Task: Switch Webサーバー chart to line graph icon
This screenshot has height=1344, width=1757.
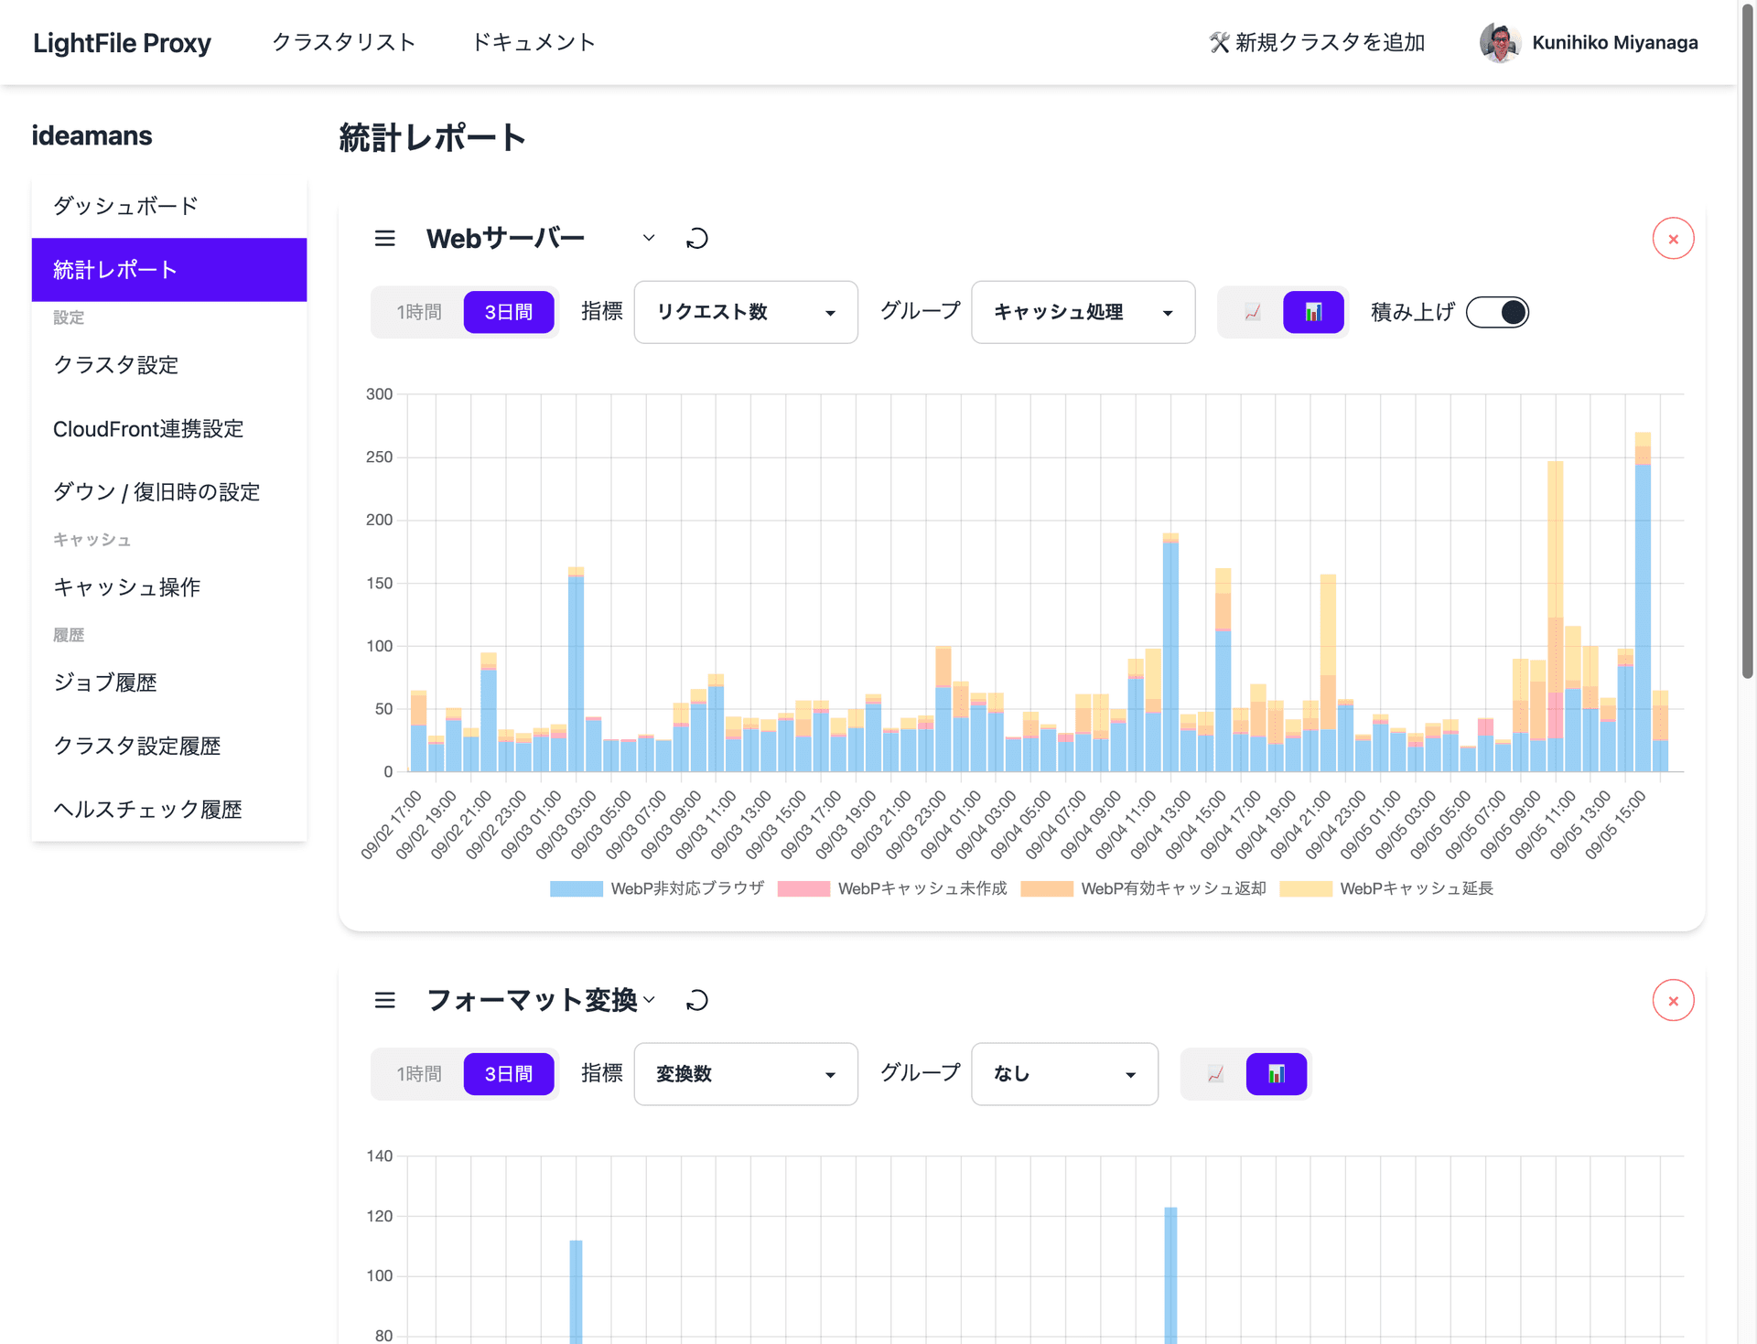Action: [x=1252, y=312]
